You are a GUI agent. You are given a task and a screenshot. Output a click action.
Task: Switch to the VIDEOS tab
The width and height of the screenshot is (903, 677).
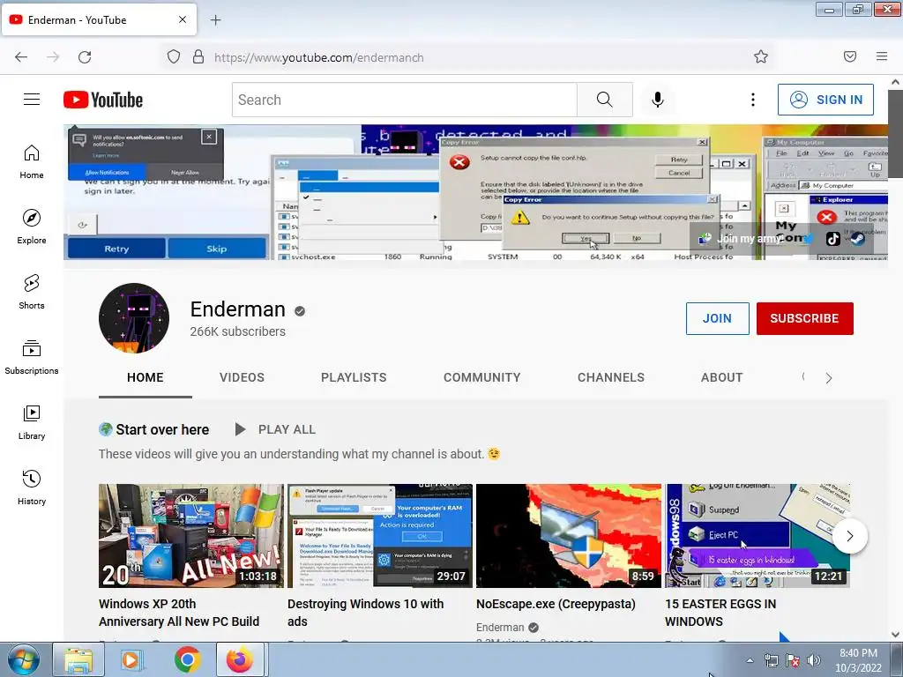click(x=242, y=377)
